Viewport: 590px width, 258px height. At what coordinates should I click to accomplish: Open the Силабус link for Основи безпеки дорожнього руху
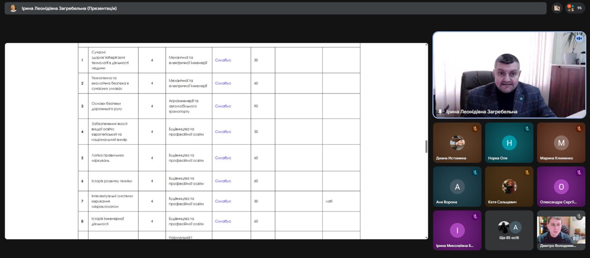coord(223,106)
